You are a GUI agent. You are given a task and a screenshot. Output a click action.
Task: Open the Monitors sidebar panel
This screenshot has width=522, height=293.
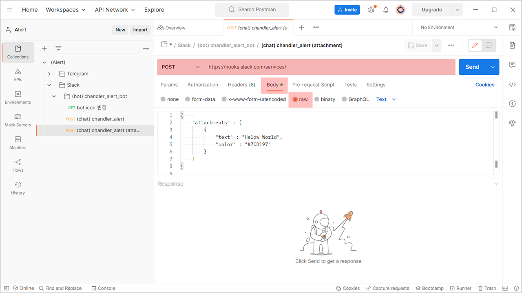point(18,143)
